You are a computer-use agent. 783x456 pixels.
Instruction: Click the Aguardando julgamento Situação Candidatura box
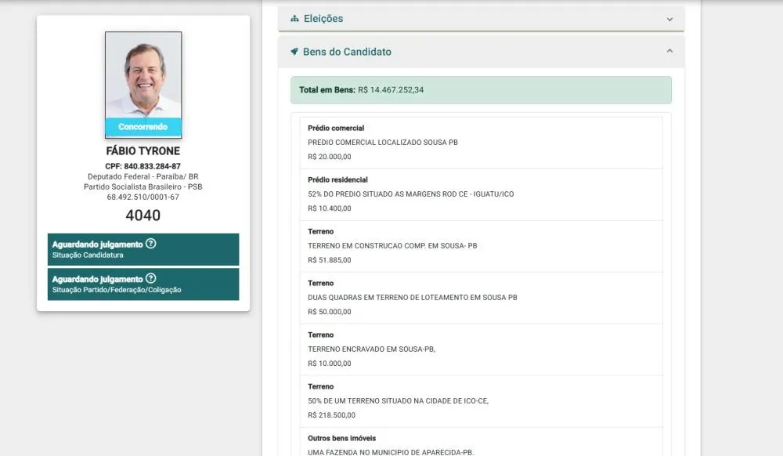143,249
